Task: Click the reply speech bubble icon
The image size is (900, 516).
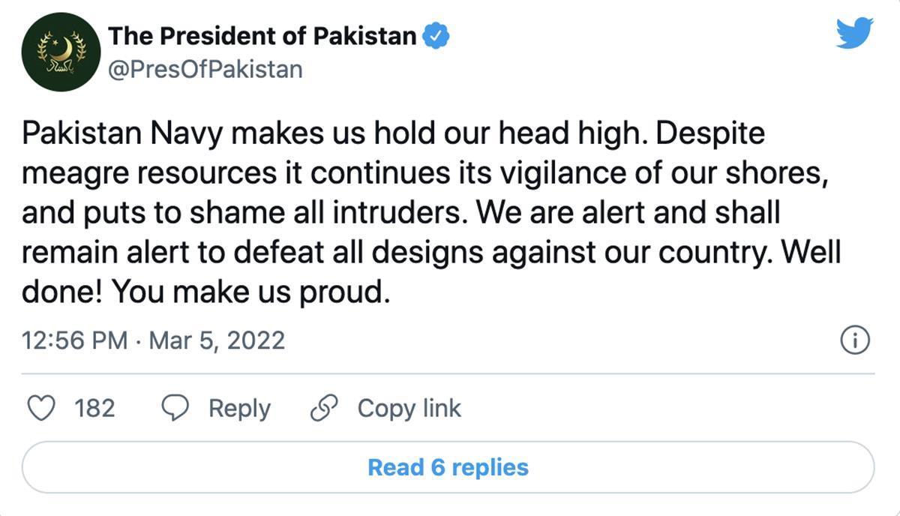Action: 175,409
